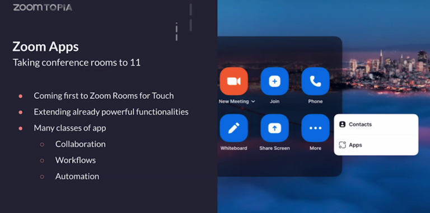Select Contacts from the More menu
The image size is (430, 213).
click(x=376, y=124)
